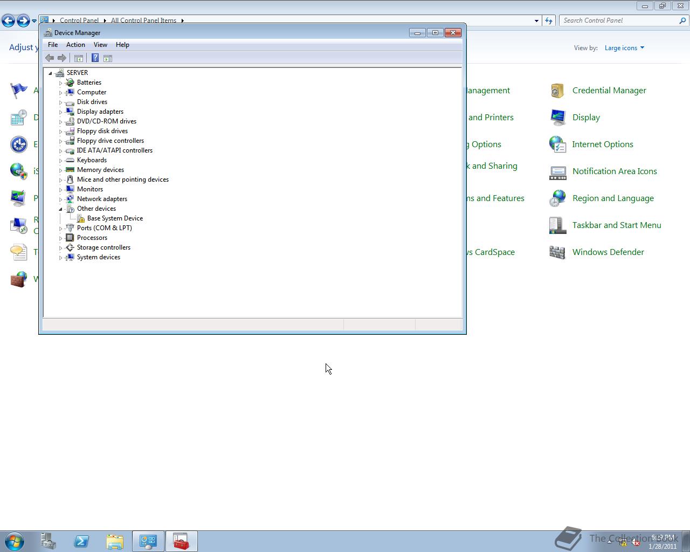690x552 pixels.
Task: Open Credential Manager icon in Control Panel
Action: tap(557, 91)
